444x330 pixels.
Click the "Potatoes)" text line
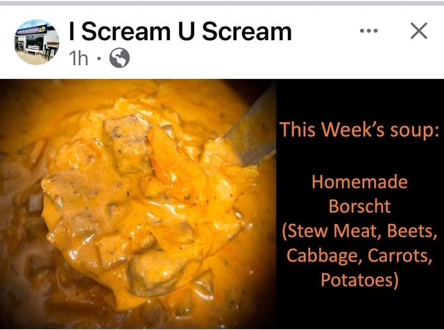tap(359, 279)
